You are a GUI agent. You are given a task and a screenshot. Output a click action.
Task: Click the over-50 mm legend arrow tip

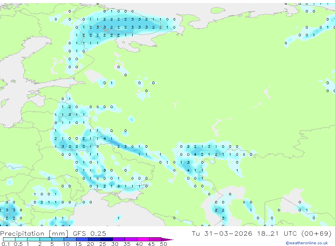pyautogui.click(x=168, y=239)
